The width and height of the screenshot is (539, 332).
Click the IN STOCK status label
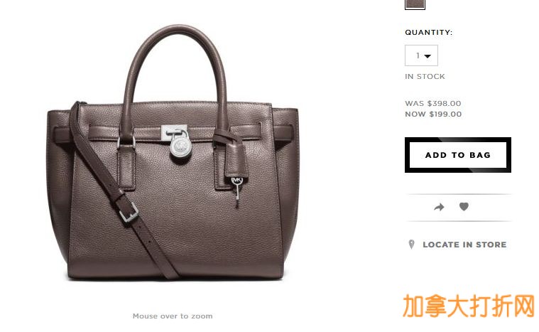pyautogui.click(x=425, y=76)
